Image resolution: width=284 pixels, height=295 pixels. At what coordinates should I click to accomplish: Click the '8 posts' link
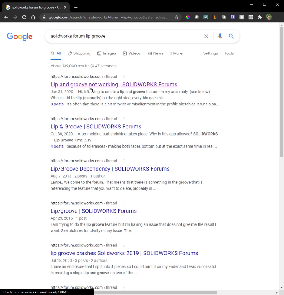pos(57,104)
